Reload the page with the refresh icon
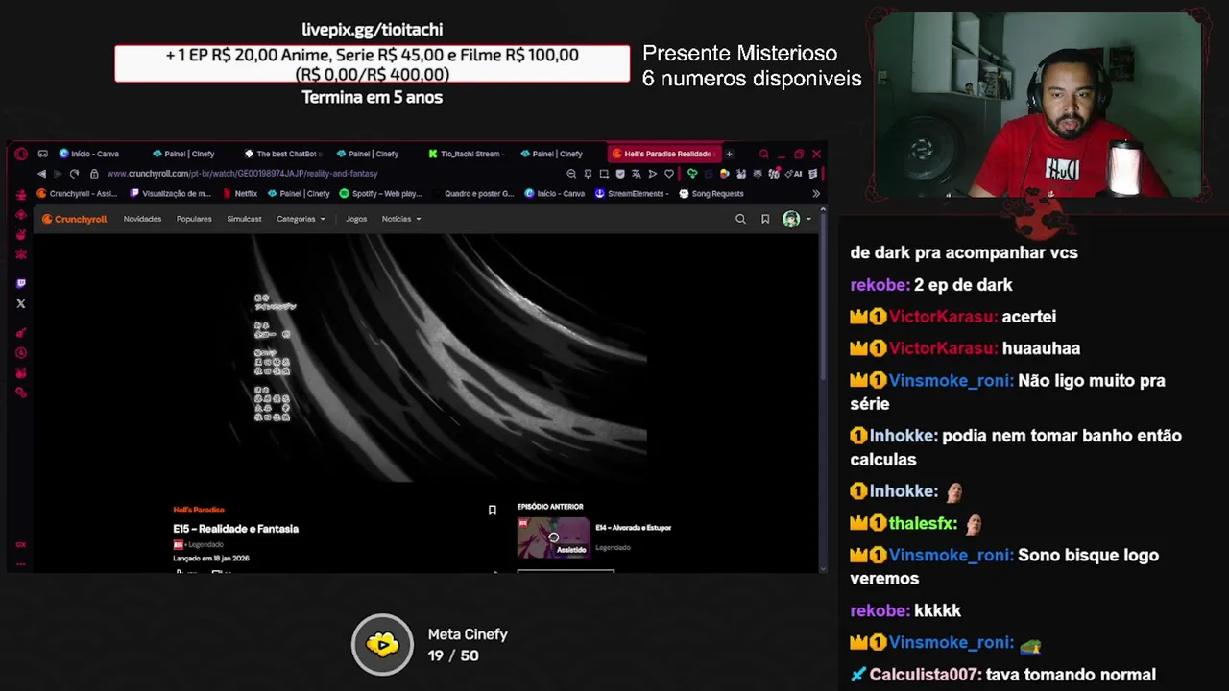This screenshot has width=1229, height=691. pos(74,174)
